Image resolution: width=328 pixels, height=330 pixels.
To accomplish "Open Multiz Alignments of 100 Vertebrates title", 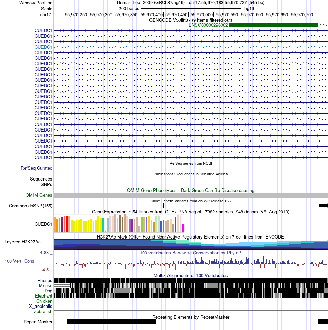I will tap(191, 276).
